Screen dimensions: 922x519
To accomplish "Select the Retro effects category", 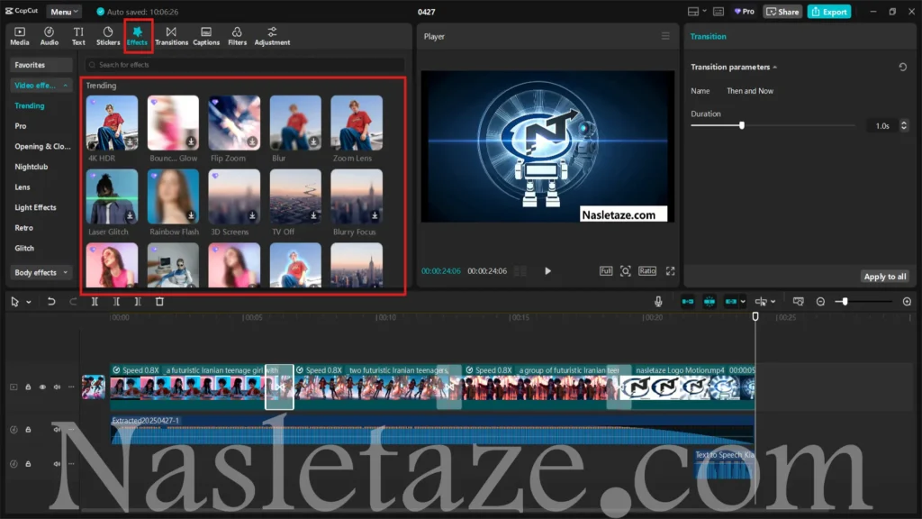I will pos(24,228).
